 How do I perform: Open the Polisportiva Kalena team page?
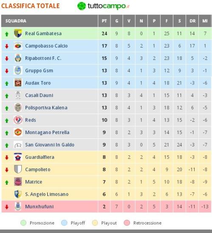(x=46, y=107)
